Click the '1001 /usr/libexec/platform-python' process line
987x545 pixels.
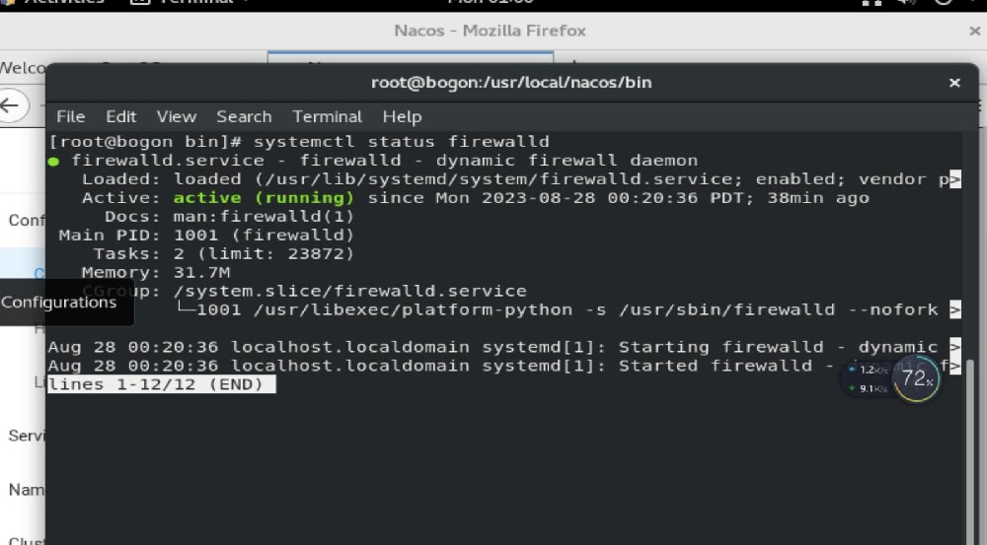tap(568, 309)
